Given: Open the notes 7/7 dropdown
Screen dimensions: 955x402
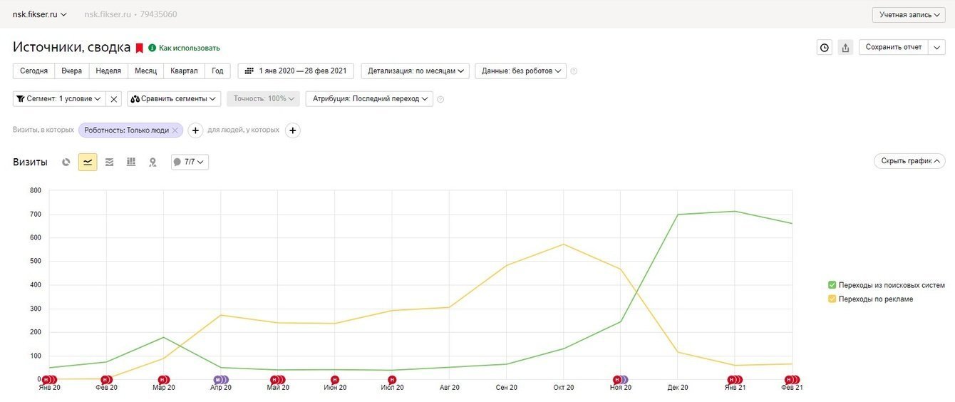Looking at the screenshot, I should click(x=190, y=163).
